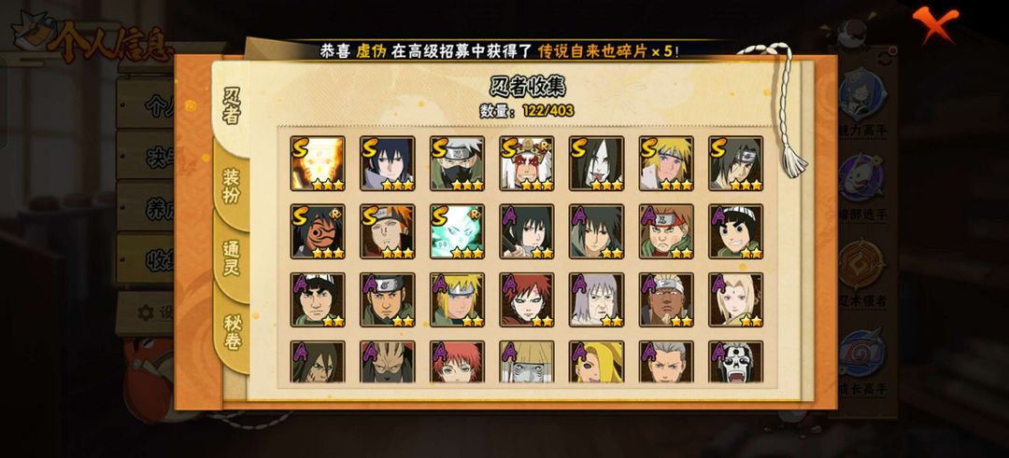Open the A-rank Tsunade portrait
The image size is (1009, 458).
736,299
